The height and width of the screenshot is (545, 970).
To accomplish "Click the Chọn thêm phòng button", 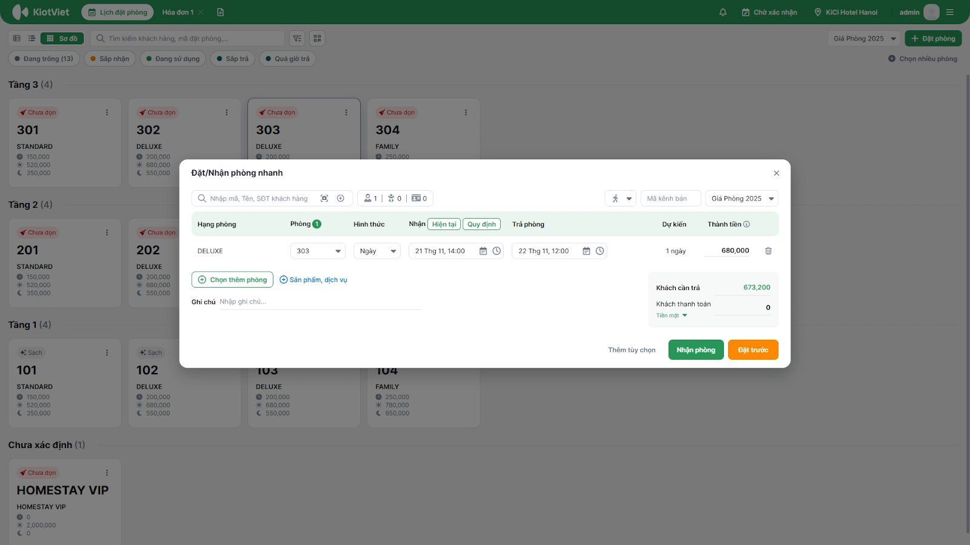I will [x=232, y=280].
